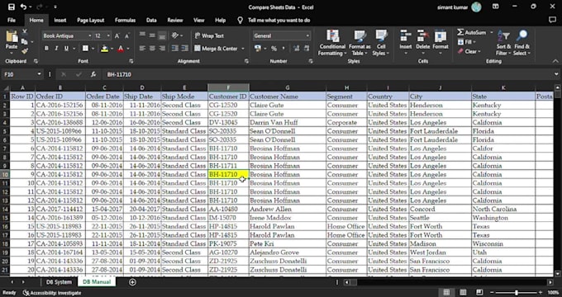Toggle Italic formatting
562x297 pixels.
pos(56,49)
